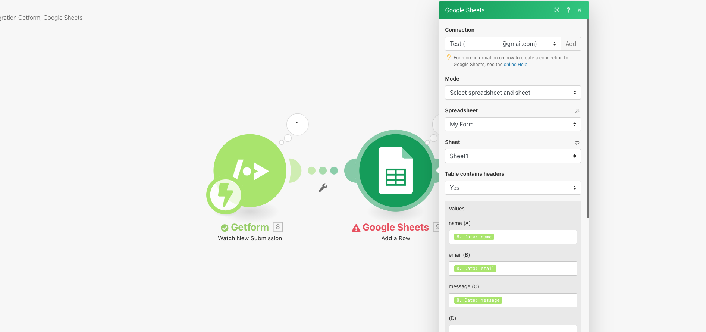Open help with the question mark icon
The image size is (706, 332).
point(568,10)
